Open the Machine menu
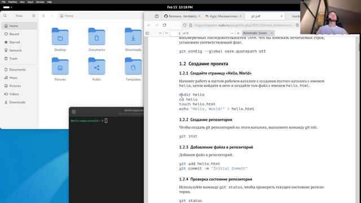The image size is (361, 203). [12, 2]
